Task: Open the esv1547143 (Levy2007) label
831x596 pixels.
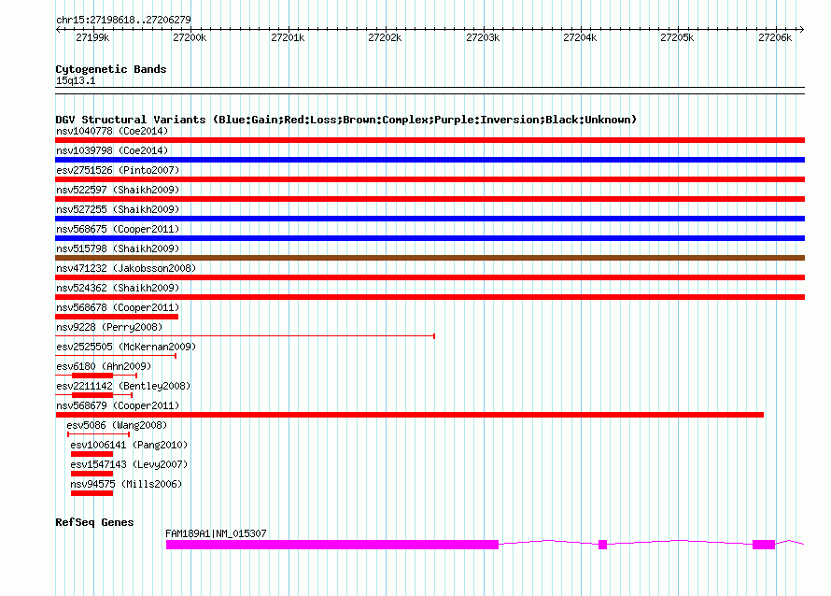Action: (x=129, y=464)
